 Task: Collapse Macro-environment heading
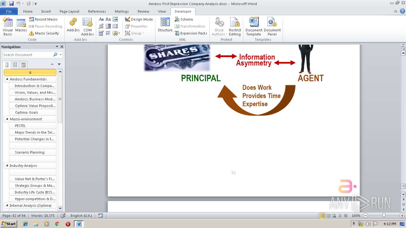[x=7, y=119]
